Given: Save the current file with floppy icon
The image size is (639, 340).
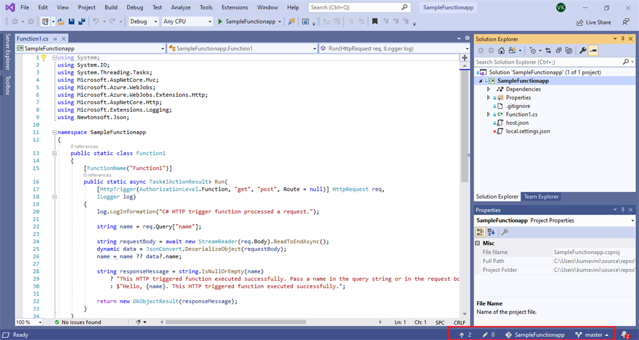Looking at the screenshot, I should [72, 22].
